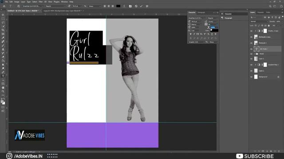Screen dimensions: 284x159
Task: Click Color swatch in Character panel
Action: point(214,30)
